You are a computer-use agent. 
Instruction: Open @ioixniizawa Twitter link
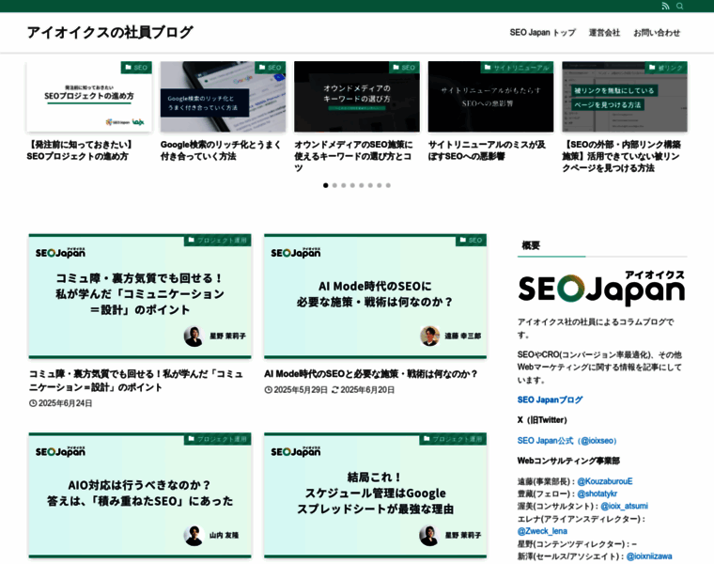tap(649, 556)
